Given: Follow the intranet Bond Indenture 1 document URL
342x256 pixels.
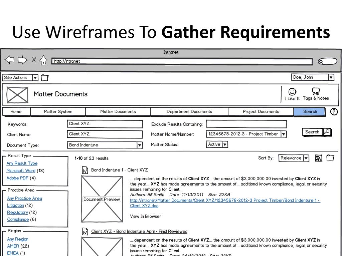Looking at the screenshot, I should click(225, 203).
